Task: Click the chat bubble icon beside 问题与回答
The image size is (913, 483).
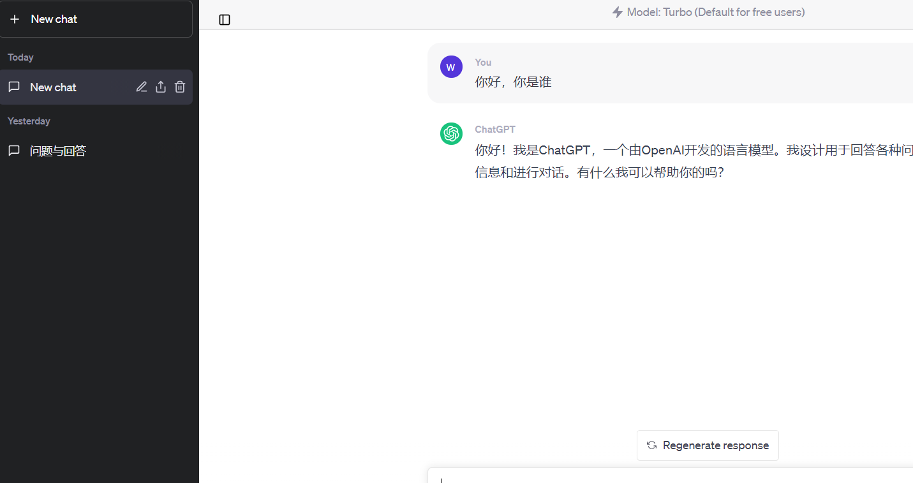Action: pyautogui.click(x=14, y=150)
